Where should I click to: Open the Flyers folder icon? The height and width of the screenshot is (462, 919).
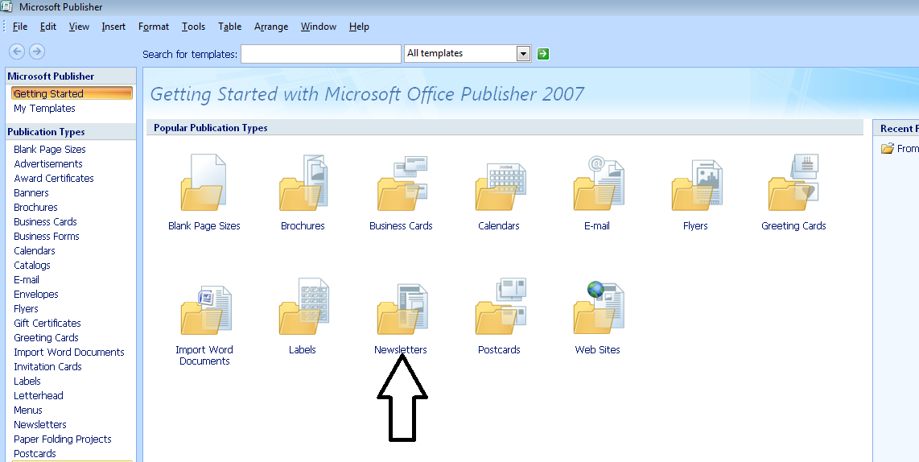[696, 184]
